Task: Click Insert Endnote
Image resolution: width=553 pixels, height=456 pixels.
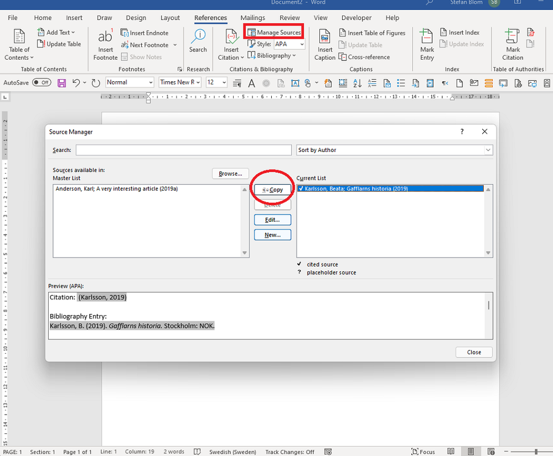Action: [144, 33]
